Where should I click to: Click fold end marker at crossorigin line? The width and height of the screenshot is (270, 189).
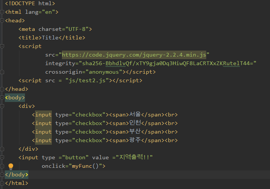[x=2, y=72]
